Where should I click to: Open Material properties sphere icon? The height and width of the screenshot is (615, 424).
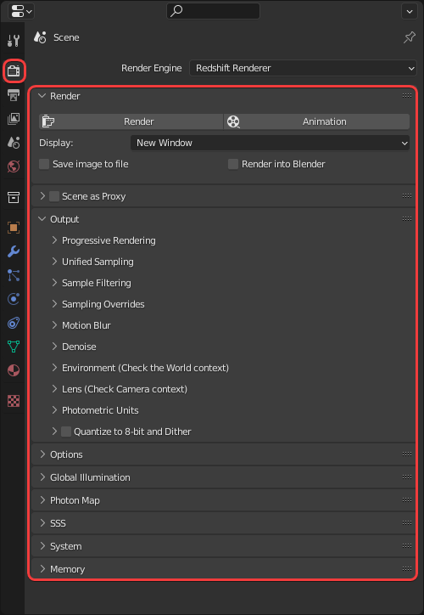tap(14, 370)
